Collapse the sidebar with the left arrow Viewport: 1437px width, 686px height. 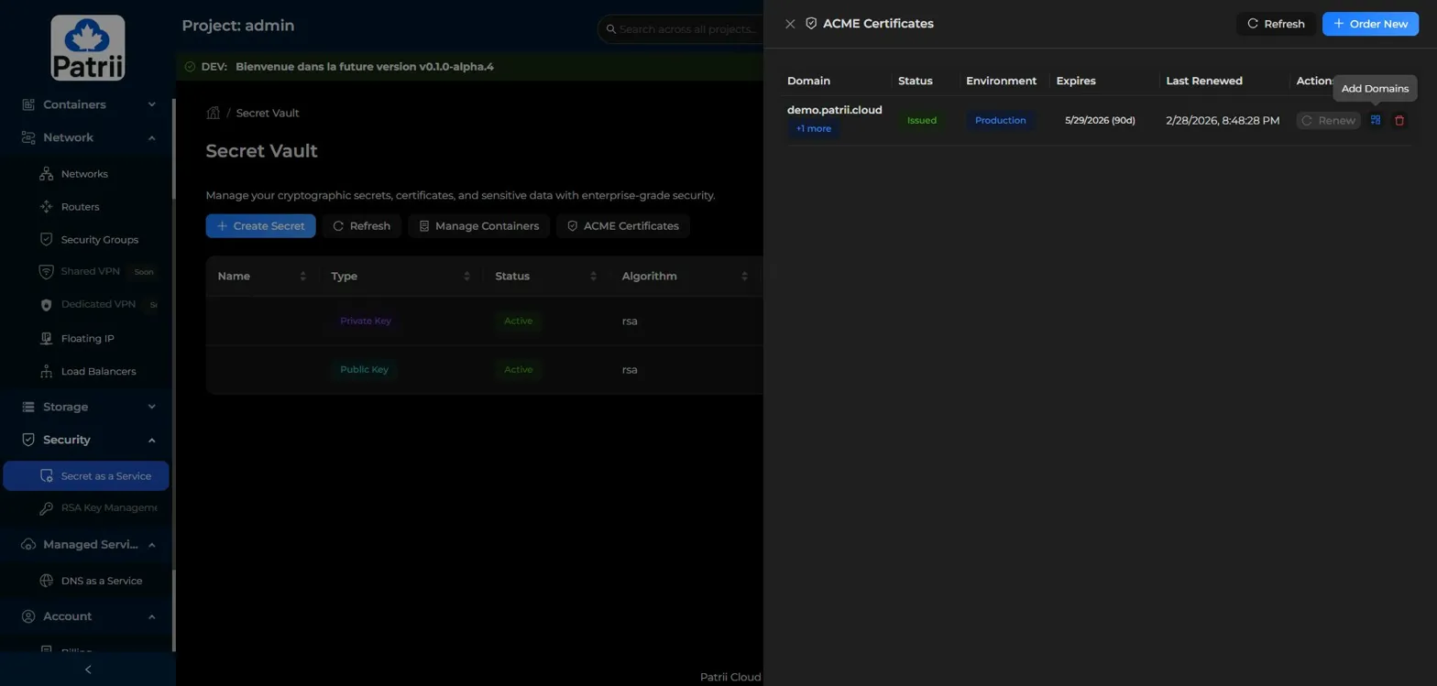[x=88, y=670]
